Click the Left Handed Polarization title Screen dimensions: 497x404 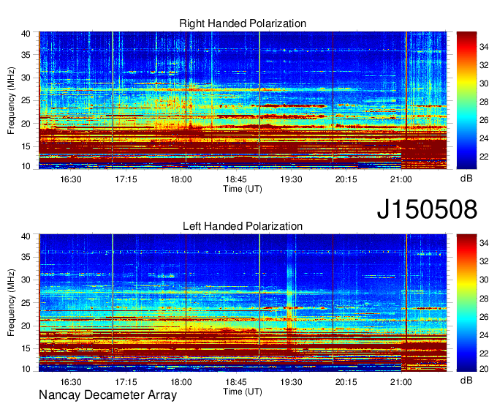pyautogui.click(x=243, y=226)
